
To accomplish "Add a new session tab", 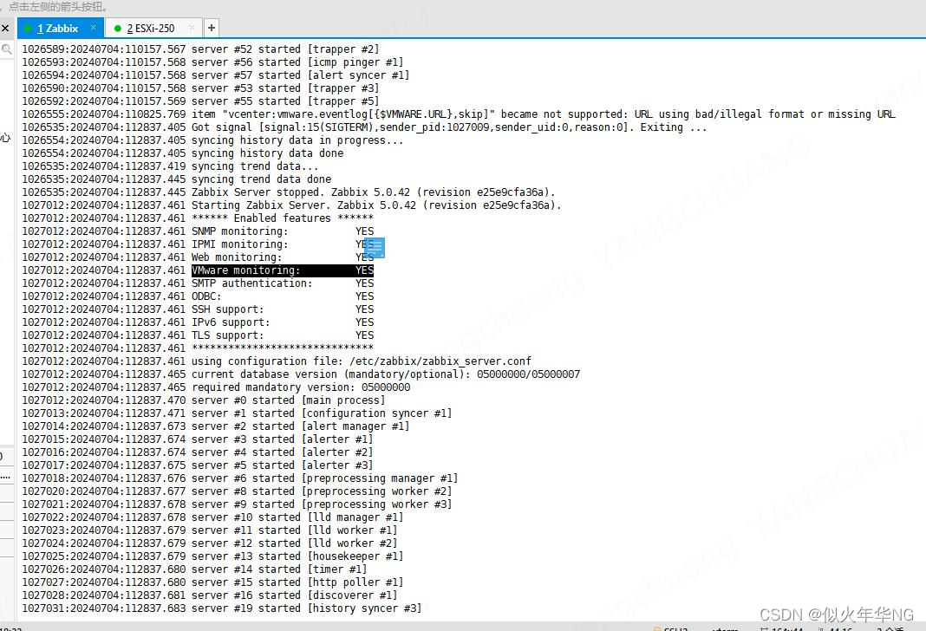I will click(x=212, y=28).
